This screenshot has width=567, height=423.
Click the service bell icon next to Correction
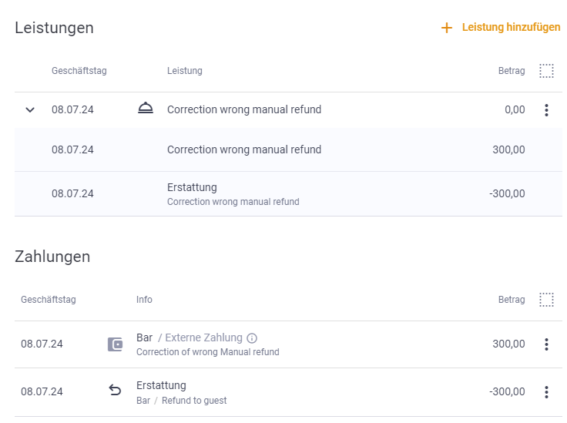coord(146,108)
